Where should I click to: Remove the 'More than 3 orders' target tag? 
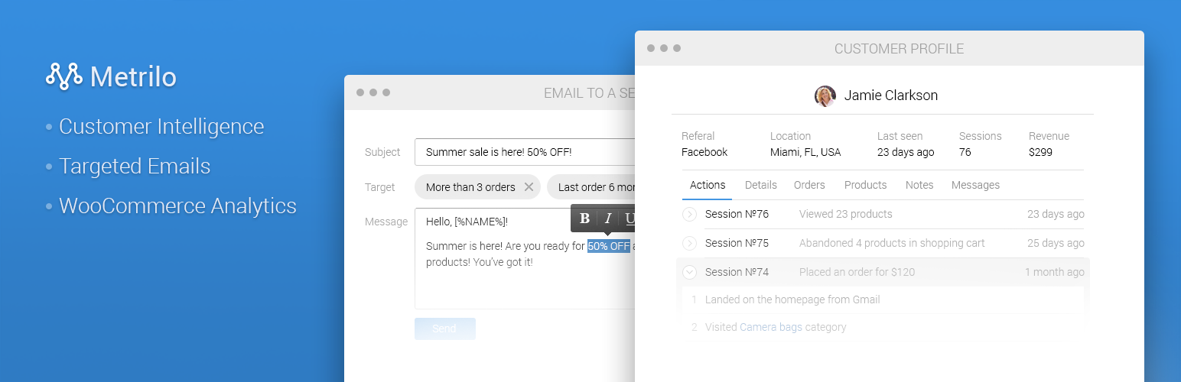coord(529,187)
